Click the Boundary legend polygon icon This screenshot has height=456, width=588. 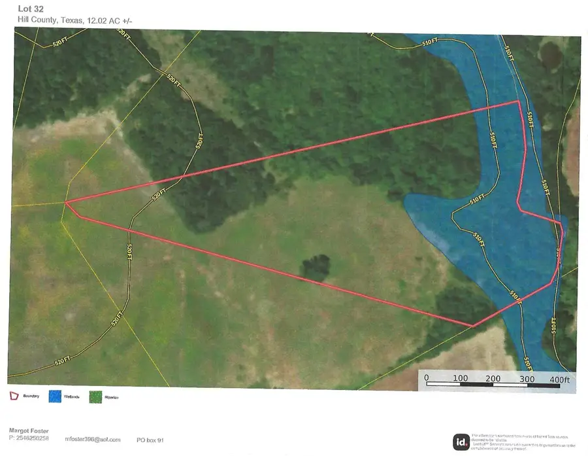pos(13,396)
